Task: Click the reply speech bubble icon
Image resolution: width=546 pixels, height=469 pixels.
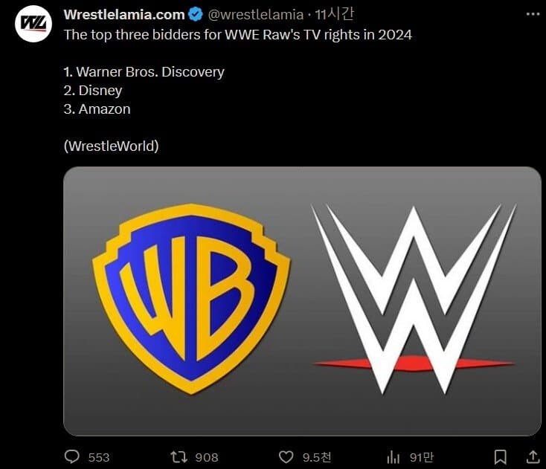Action: coord(72,456)
